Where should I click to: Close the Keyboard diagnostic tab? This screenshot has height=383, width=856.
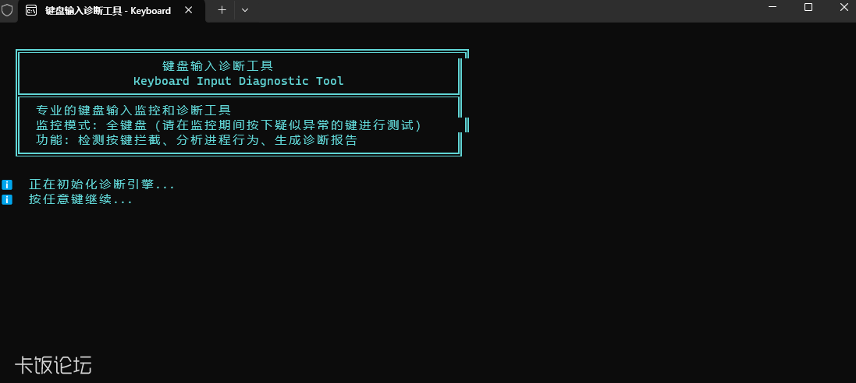pyautogui.click(x=188, y=10)
